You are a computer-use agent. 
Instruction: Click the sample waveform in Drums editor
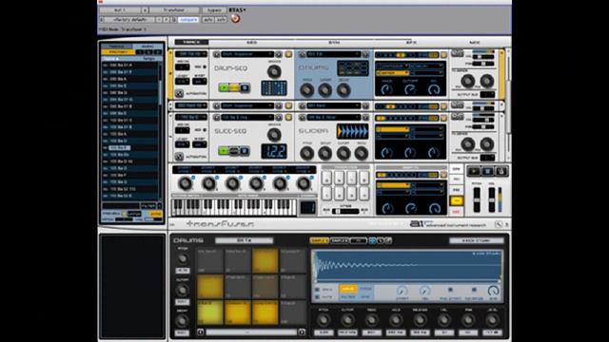coord(407,266)
